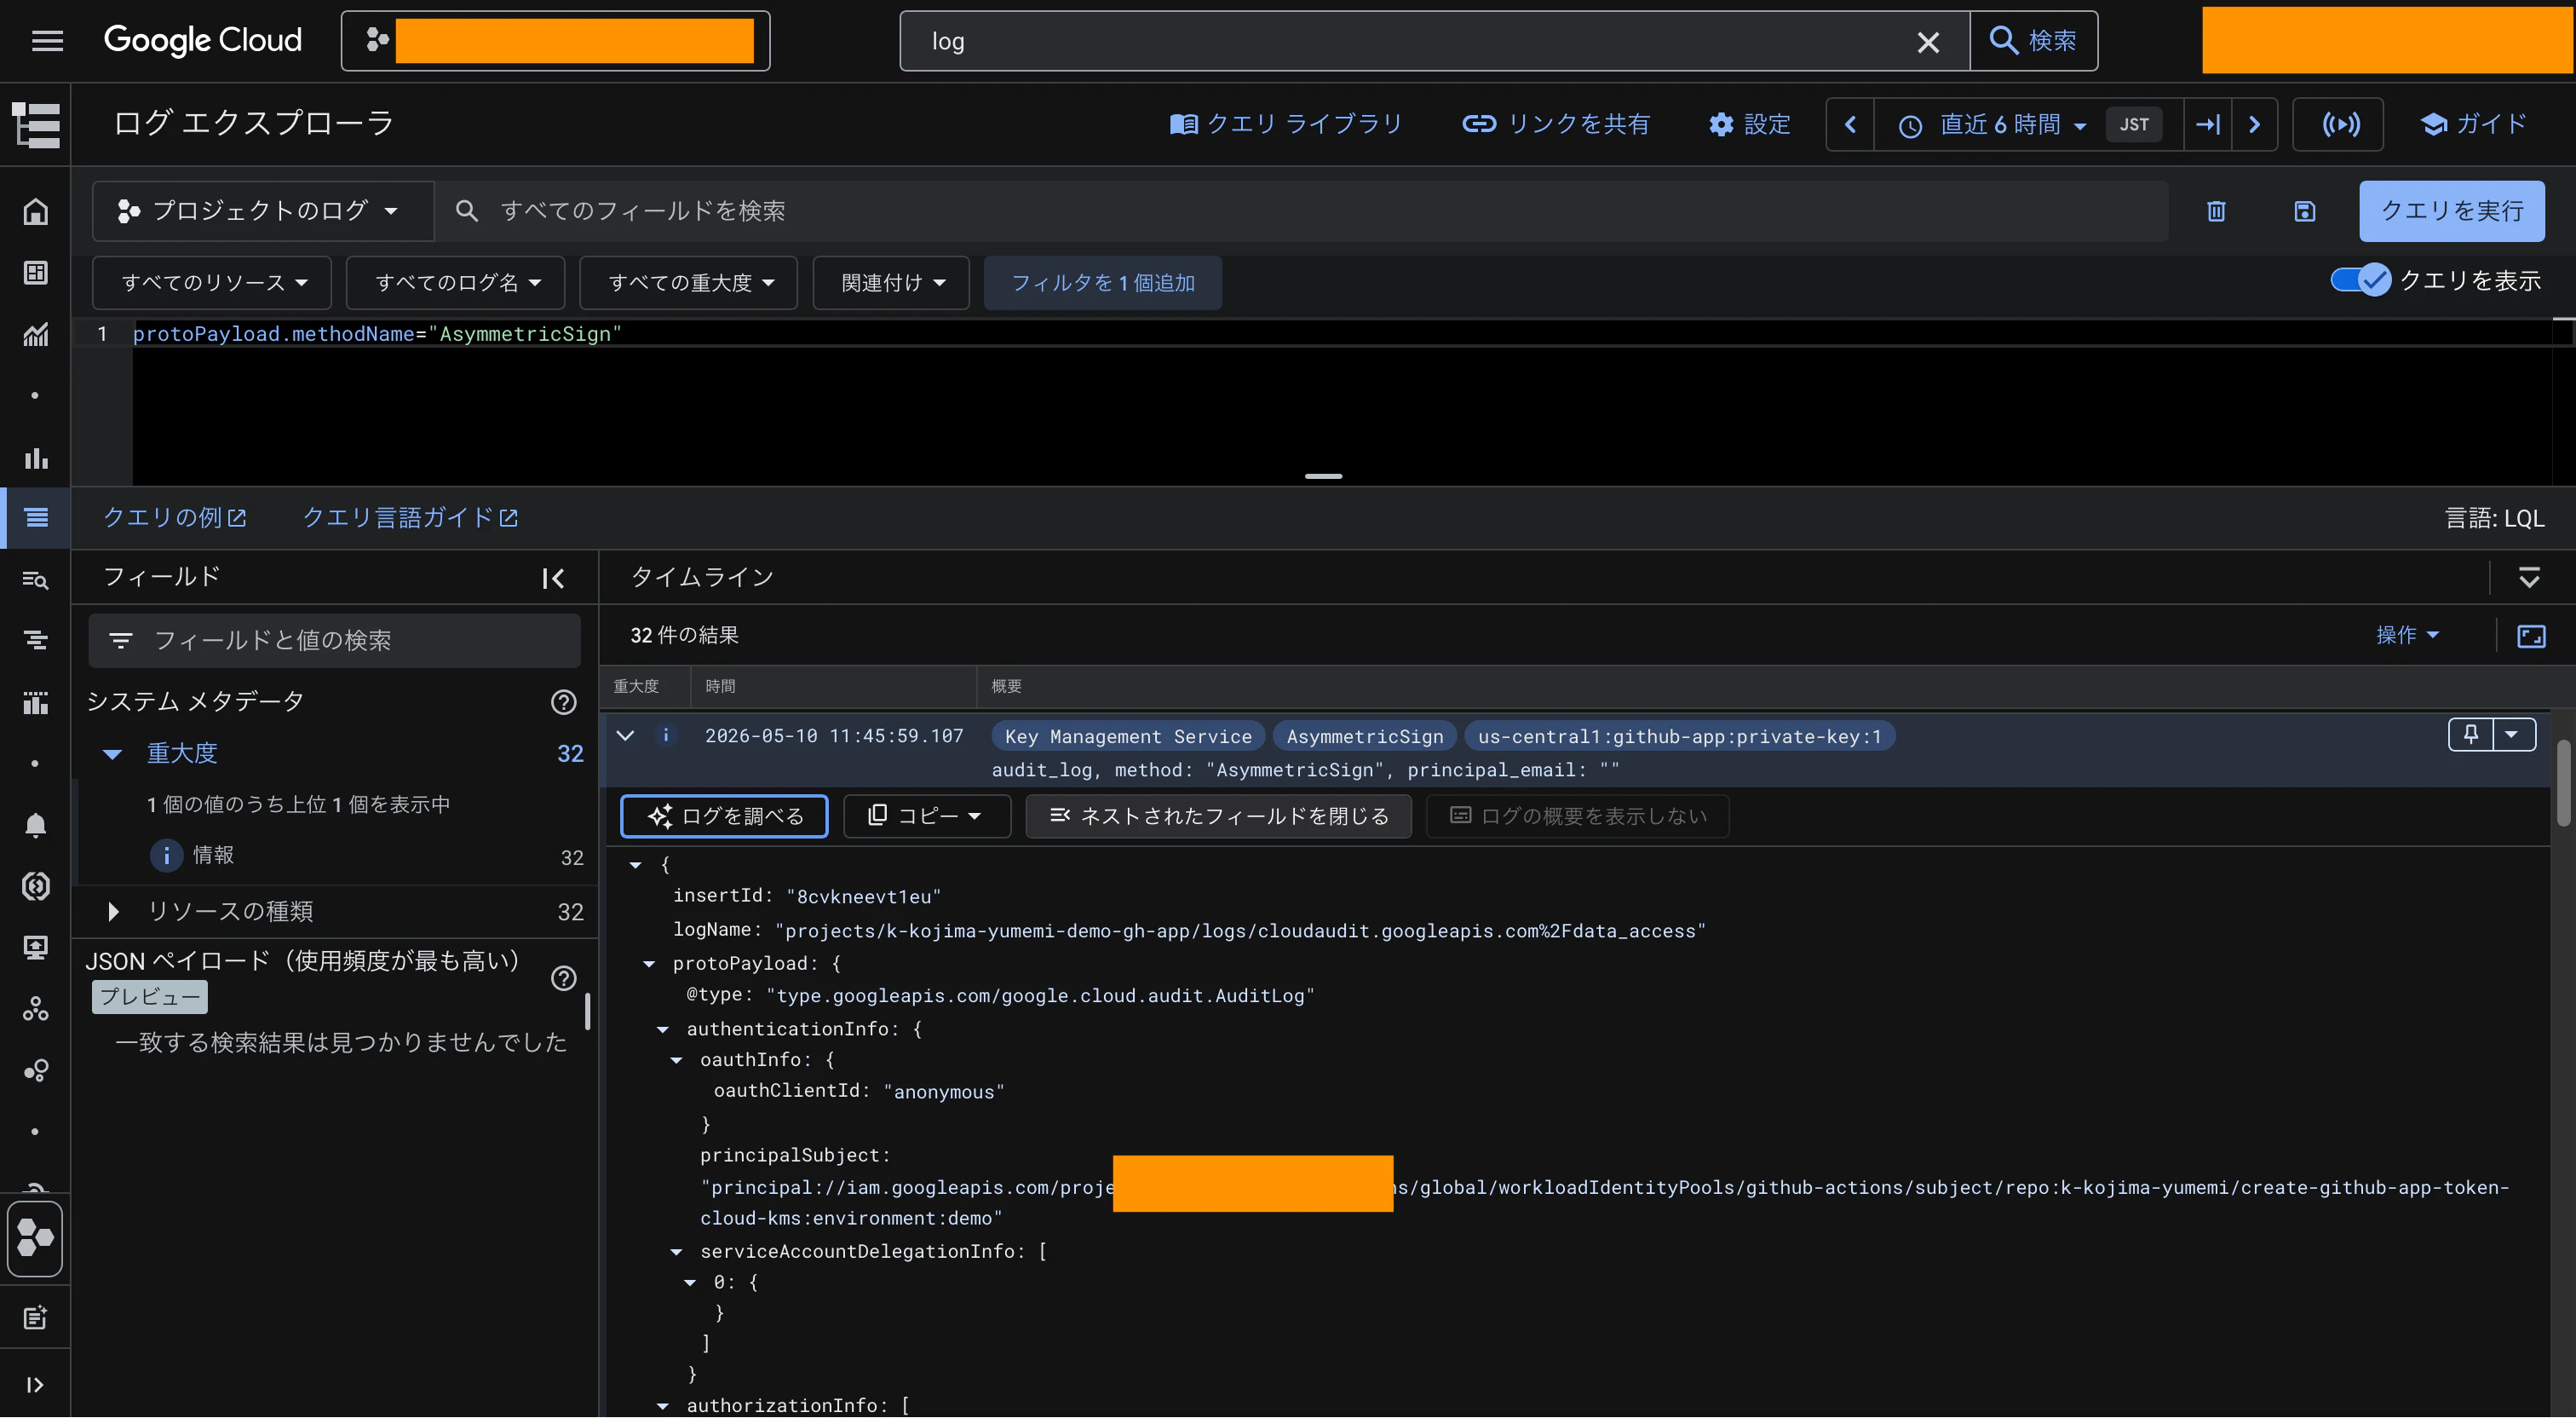Collapse the authorizationInfo JSON node

click(662, 1406)
